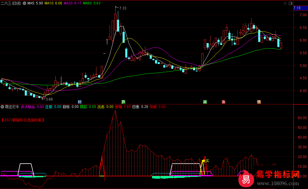Click the 10.00 indicator axis label
The width and height of the screenshot is (308, 189).
(302, 167)
